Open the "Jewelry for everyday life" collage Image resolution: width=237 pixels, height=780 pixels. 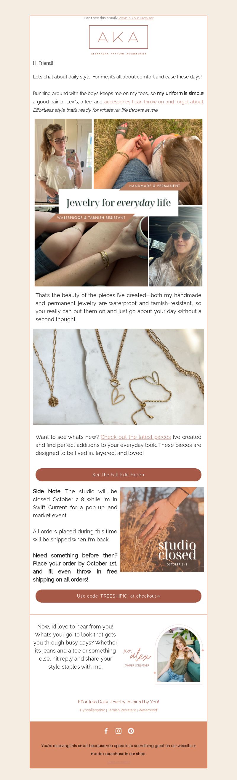click(x=118, y=203)
